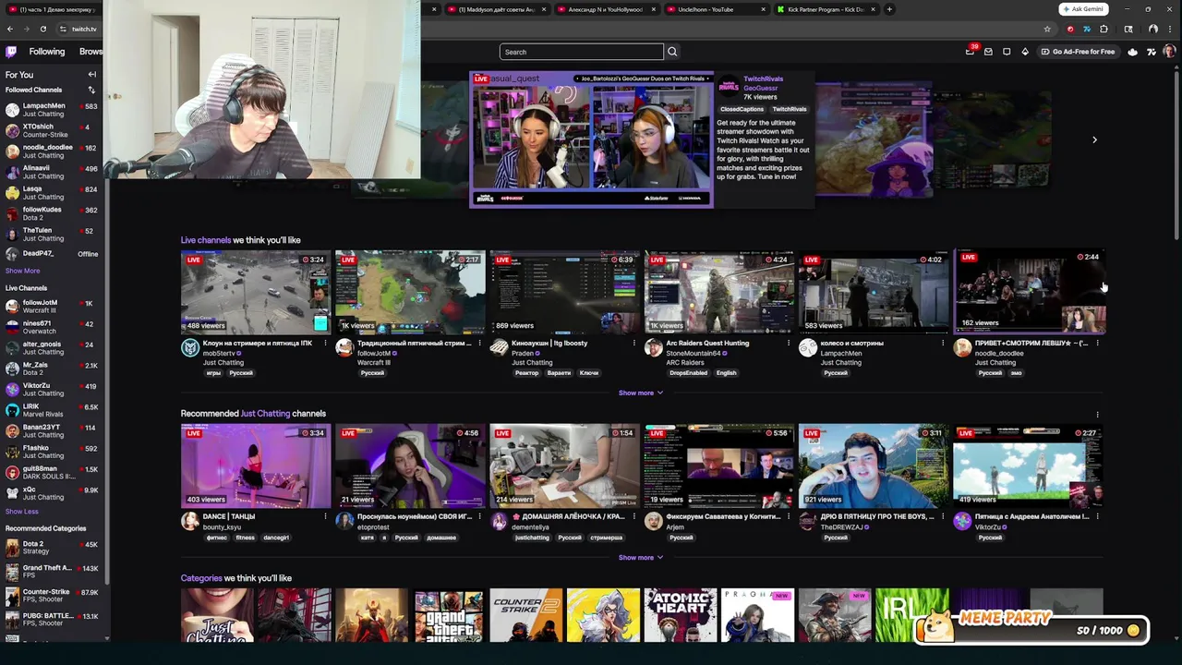This screenshot has height=665, width=1182.
Task: Open noodle_doodlee in followed channels
Action: [x=52, y=151]
